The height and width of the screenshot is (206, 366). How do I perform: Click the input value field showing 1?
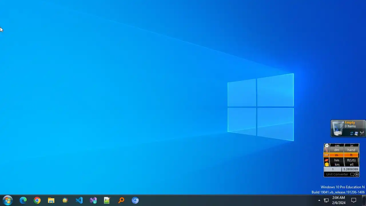[333, 169]
